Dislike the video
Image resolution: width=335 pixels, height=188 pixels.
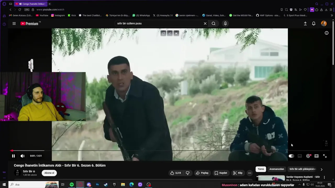coord(188,173)
